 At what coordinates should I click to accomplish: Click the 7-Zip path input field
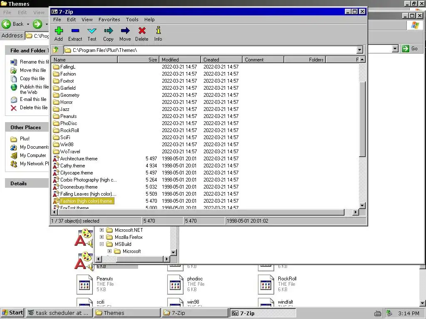pos(210,50)
